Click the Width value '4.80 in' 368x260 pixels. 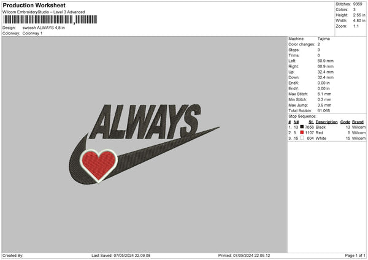(359, 21)
